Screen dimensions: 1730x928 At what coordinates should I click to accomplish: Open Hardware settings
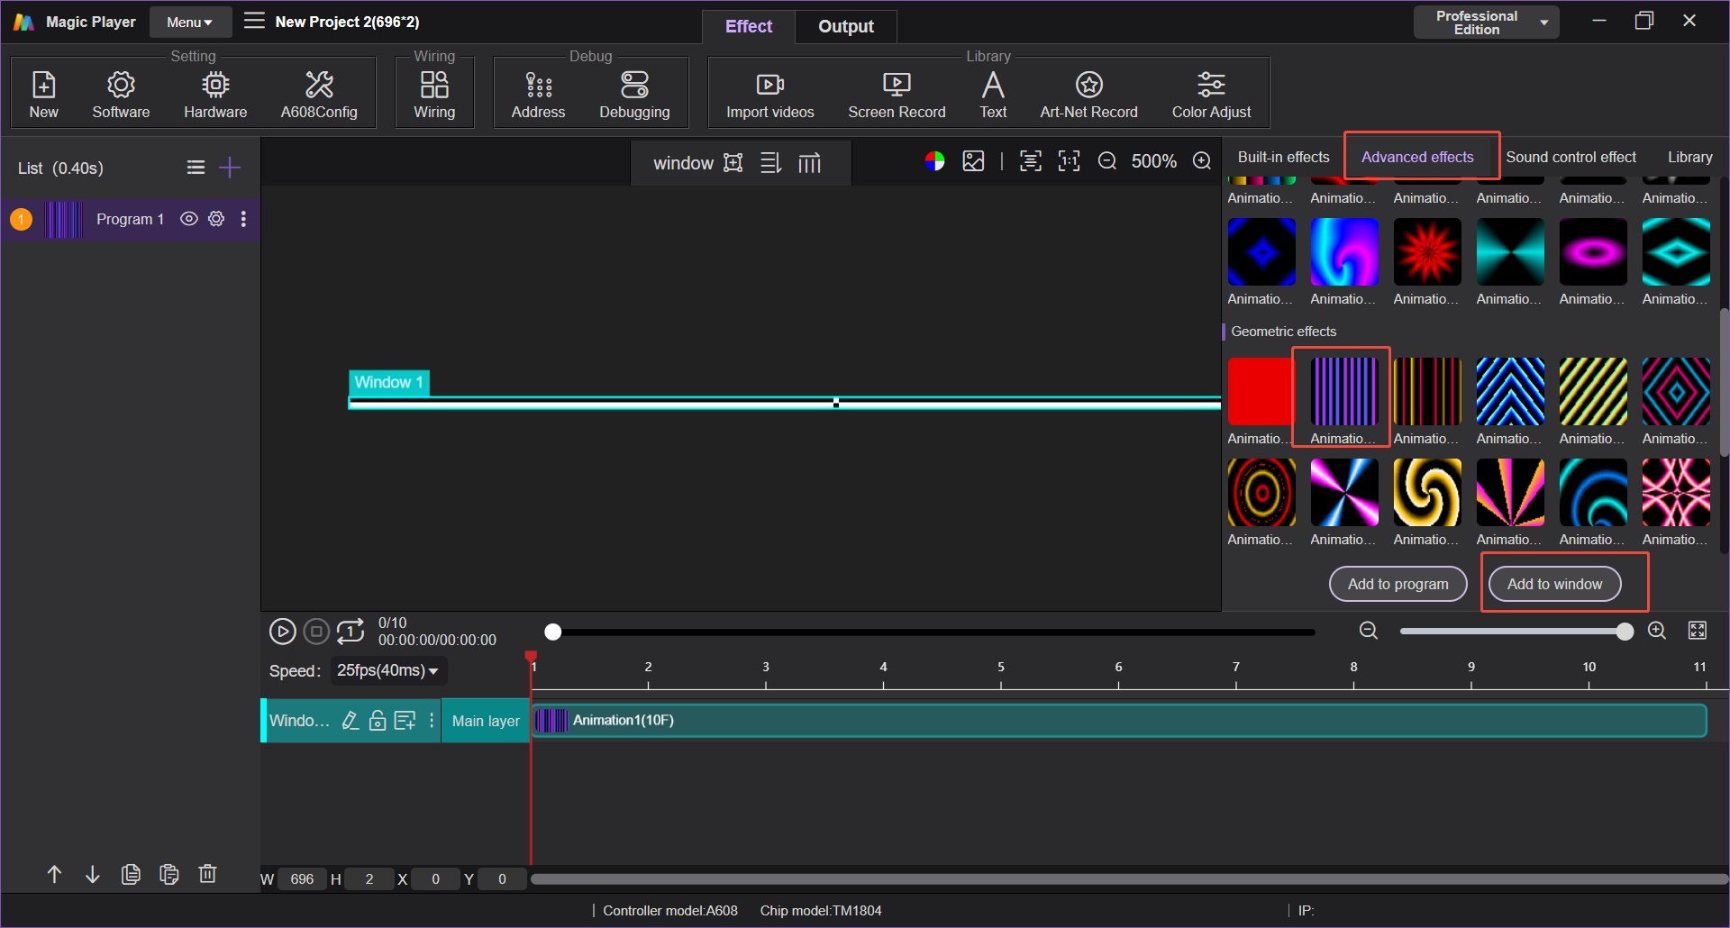coord(215,94)
